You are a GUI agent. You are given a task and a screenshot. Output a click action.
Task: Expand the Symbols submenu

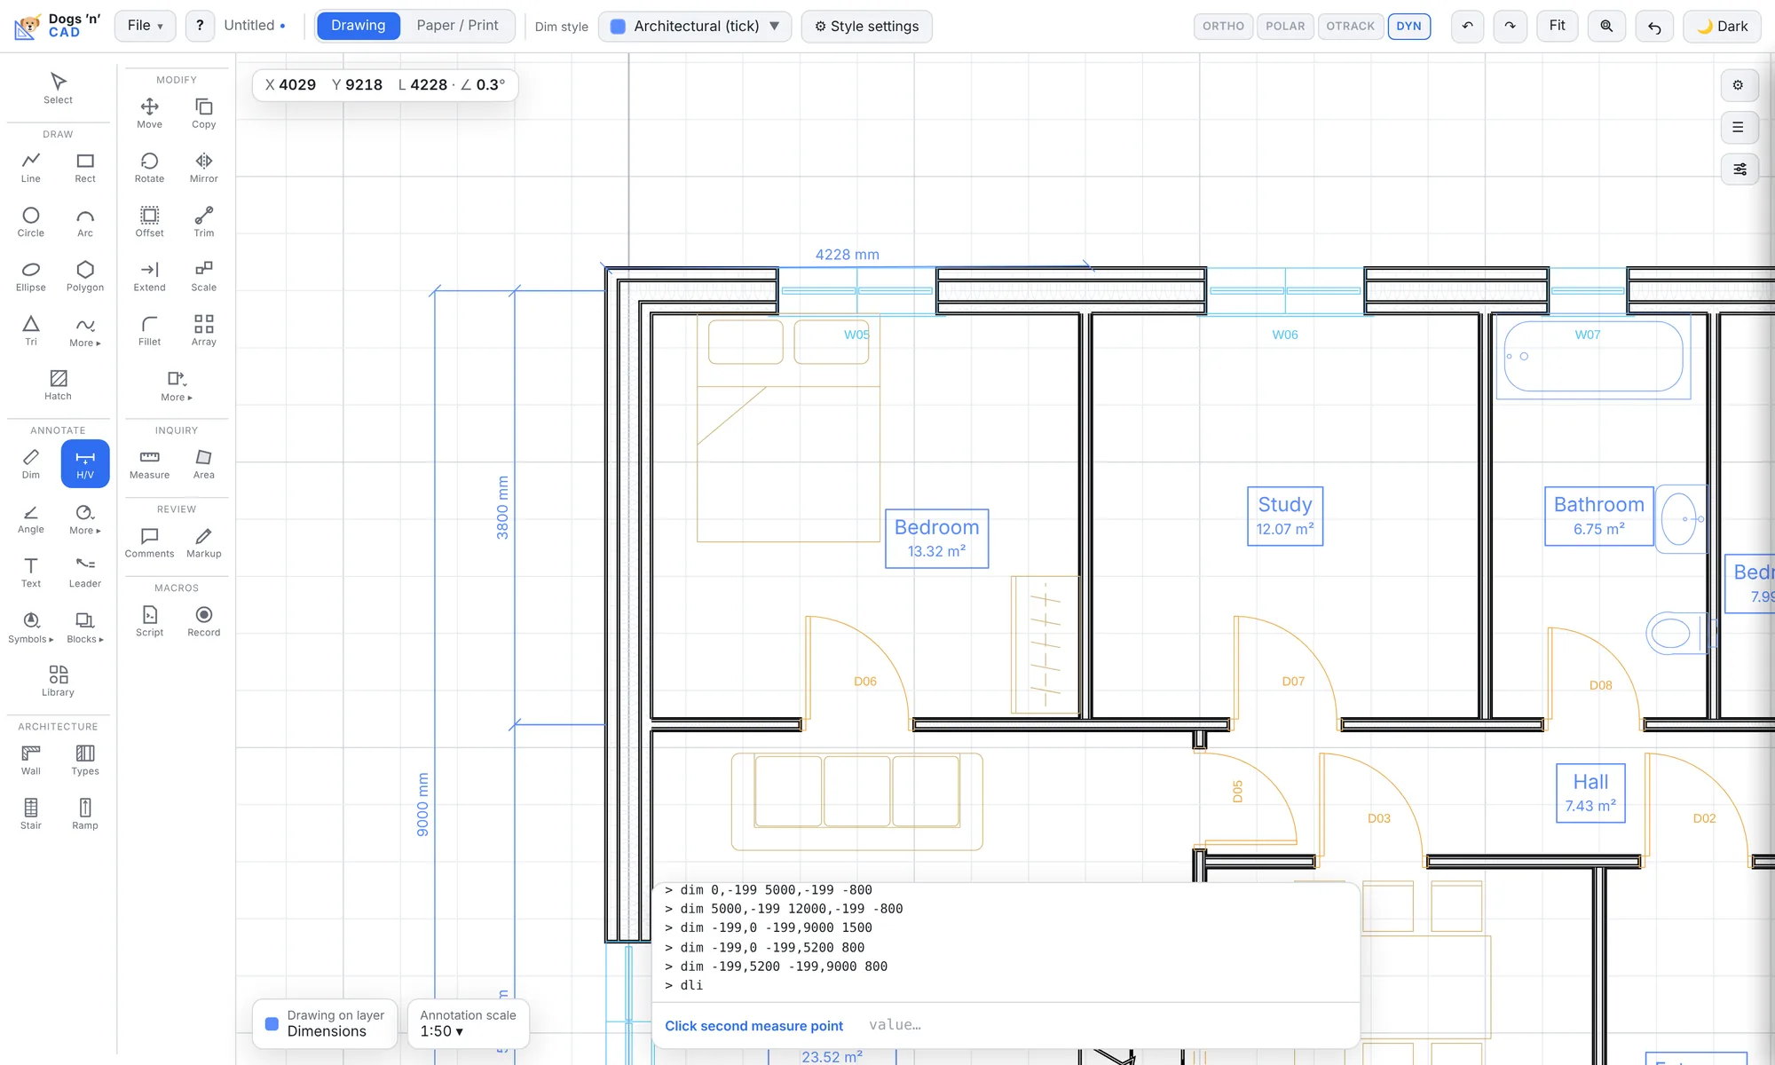pyautogui.click(x=31, y=627)
